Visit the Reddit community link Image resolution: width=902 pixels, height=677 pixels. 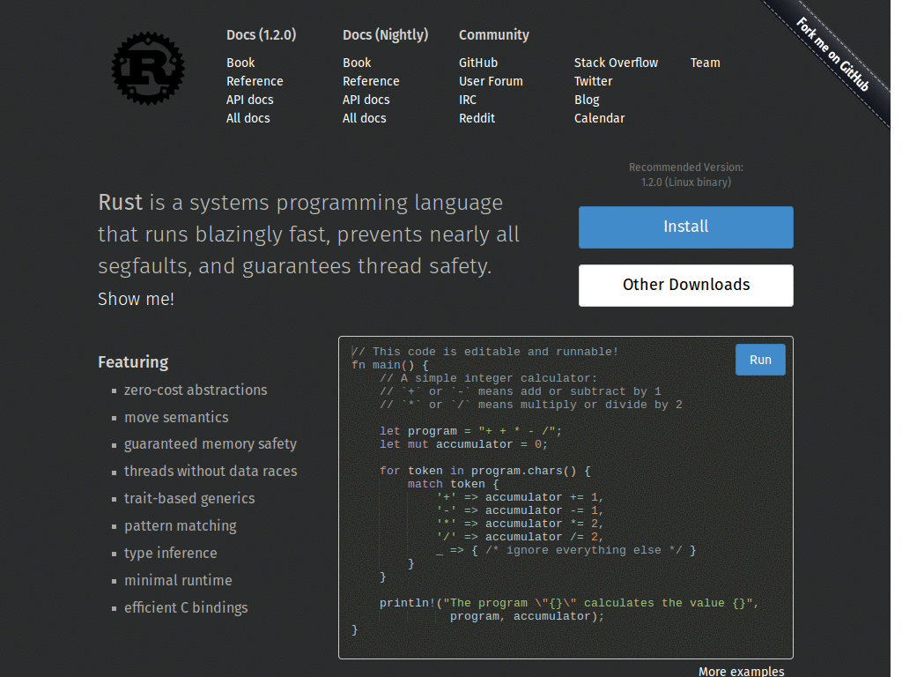point(477,118)
